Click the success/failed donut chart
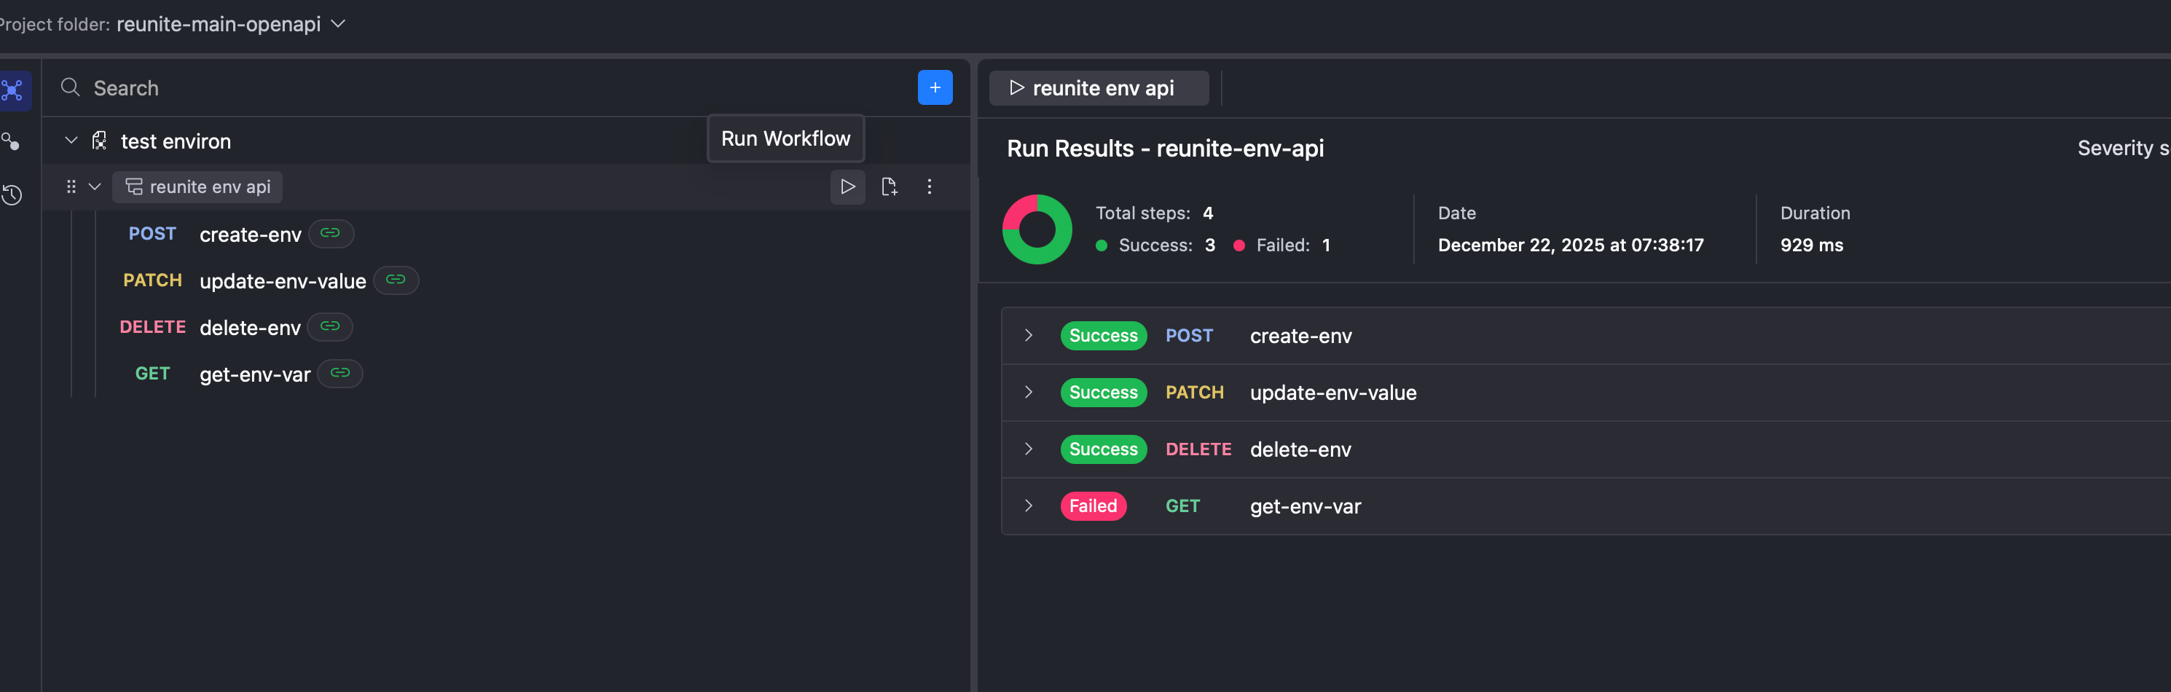The image size is (2171, 692). 1037,229
